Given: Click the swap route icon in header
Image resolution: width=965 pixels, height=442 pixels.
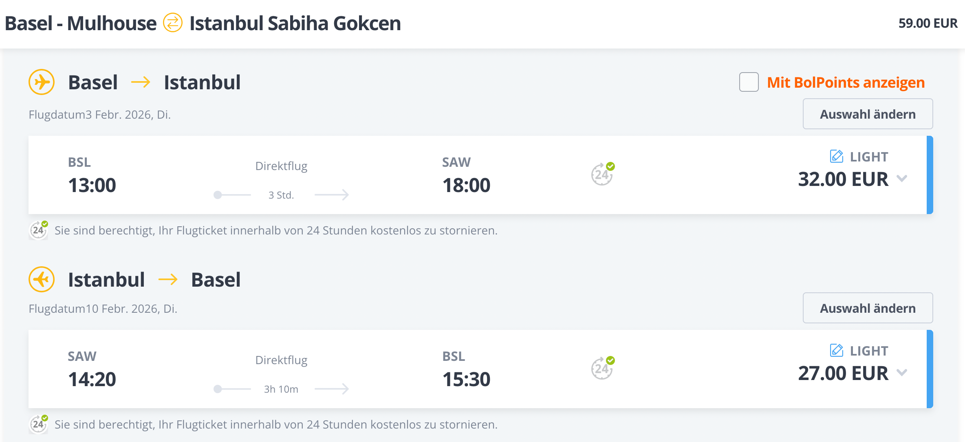Looking at the screenshot, I should point(173,23).
